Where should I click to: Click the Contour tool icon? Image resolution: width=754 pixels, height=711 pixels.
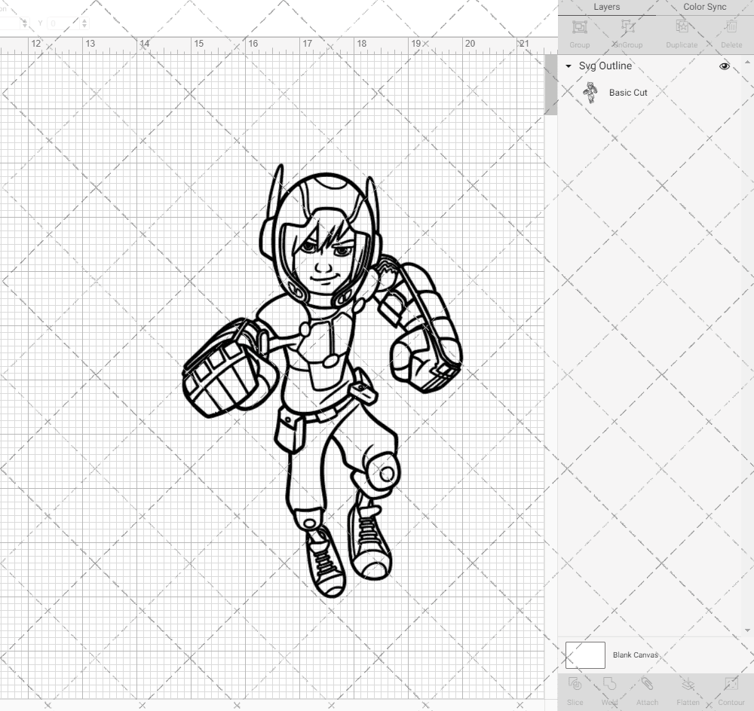point(731,685)
